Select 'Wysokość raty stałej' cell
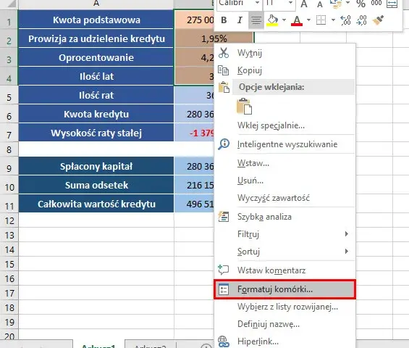The height and width of the screenshot is (348, 409). tap(96, 133)
